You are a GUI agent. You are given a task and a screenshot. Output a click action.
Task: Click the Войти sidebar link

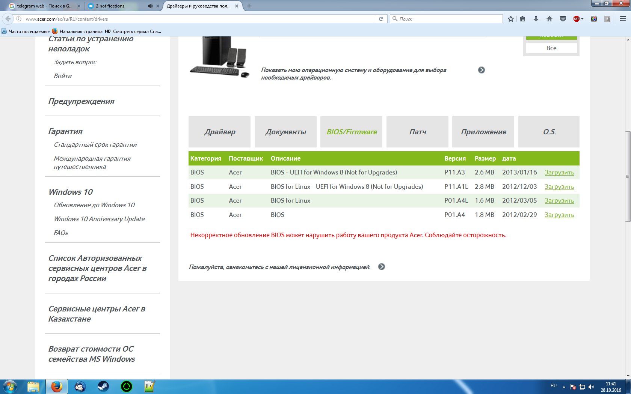[x=63, y=76]
